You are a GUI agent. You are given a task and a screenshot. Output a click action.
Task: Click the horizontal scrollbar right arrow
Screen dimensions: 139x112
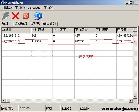[131, 101]
